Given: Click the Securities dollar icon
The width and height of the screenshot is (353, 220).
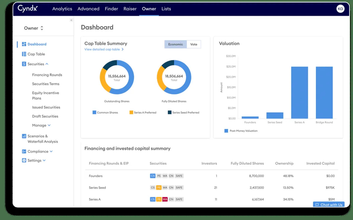Looking at the screenshot, I should coord(24,64).
